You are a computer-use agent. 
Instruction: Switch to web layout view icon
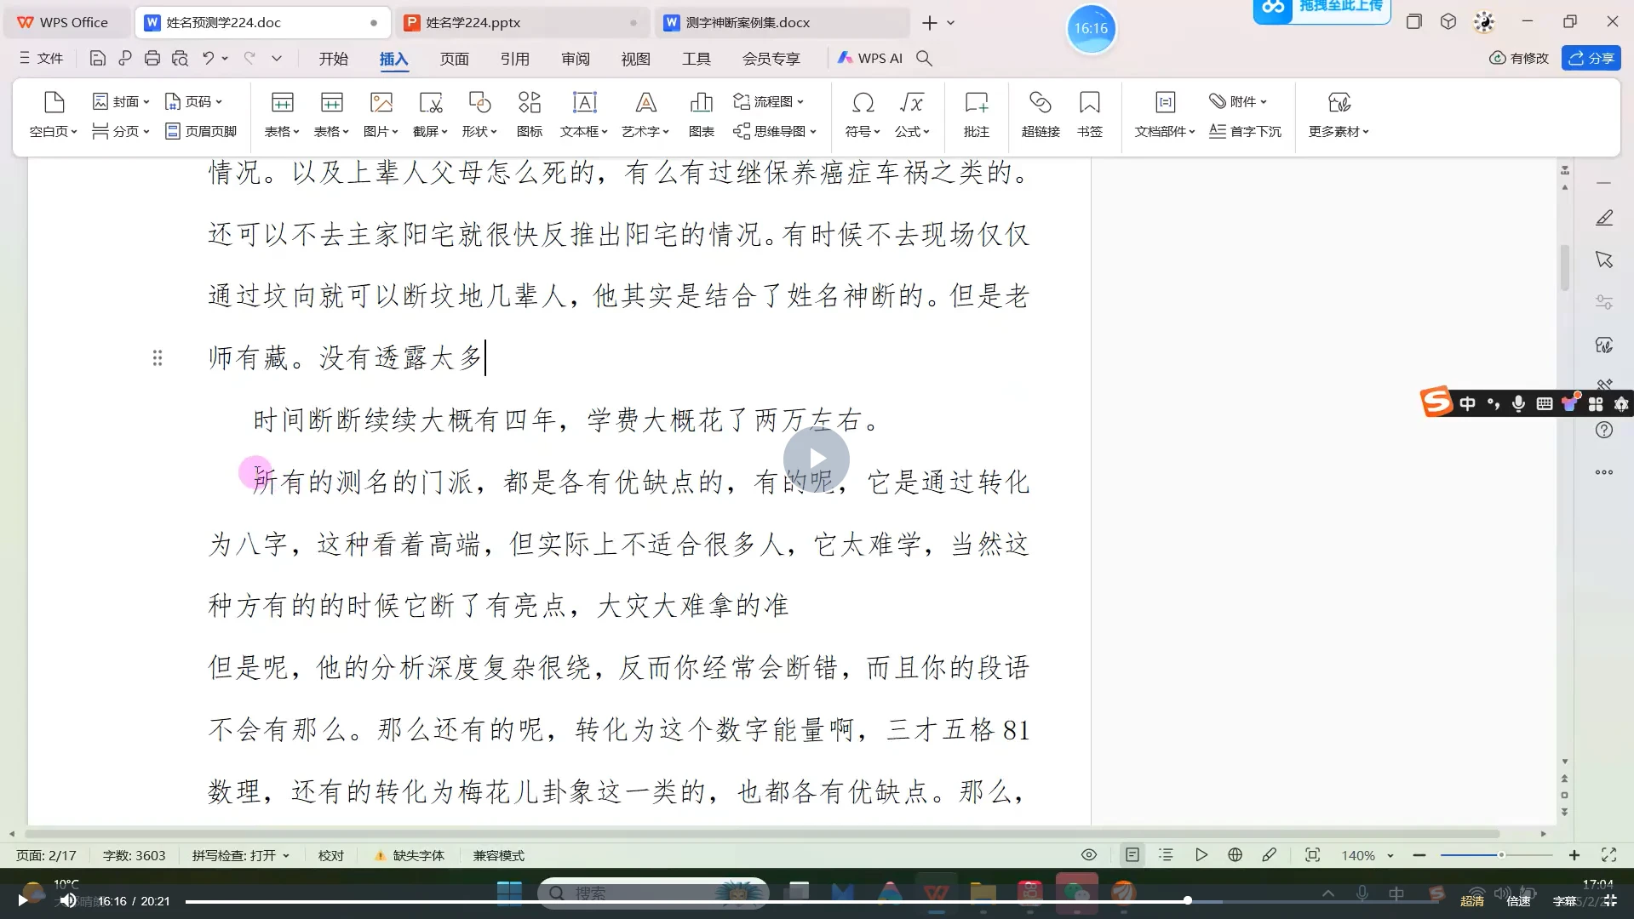(1235, 855)
